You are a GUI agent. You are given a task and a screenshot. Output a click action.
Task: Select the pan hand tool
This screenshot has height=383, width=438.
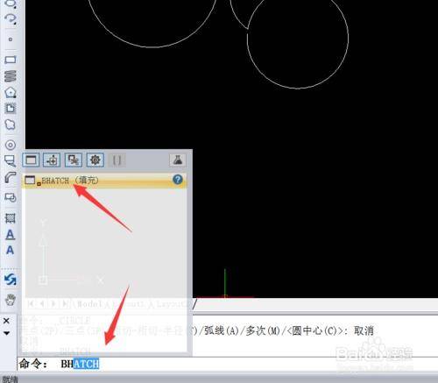tap(11, 300)
